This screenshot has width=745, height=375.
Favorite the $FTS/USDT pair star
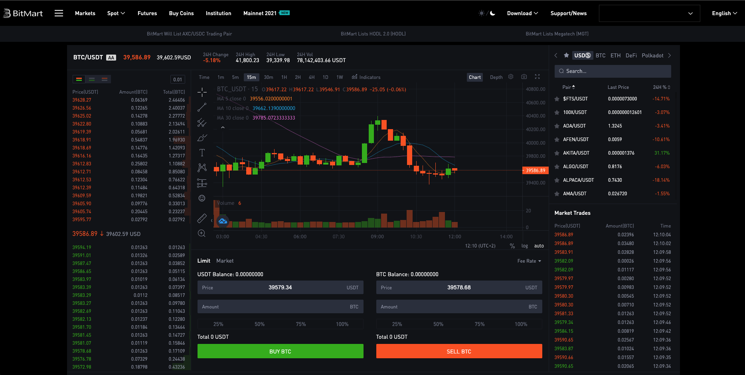point(557,99)
